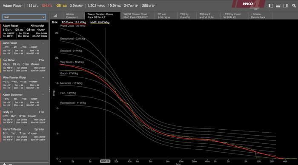Image resolution: width=298 pixels, height=165 pixels.
Task: Click 'Very Good - 19 W/kg' label
Action: 72,62
